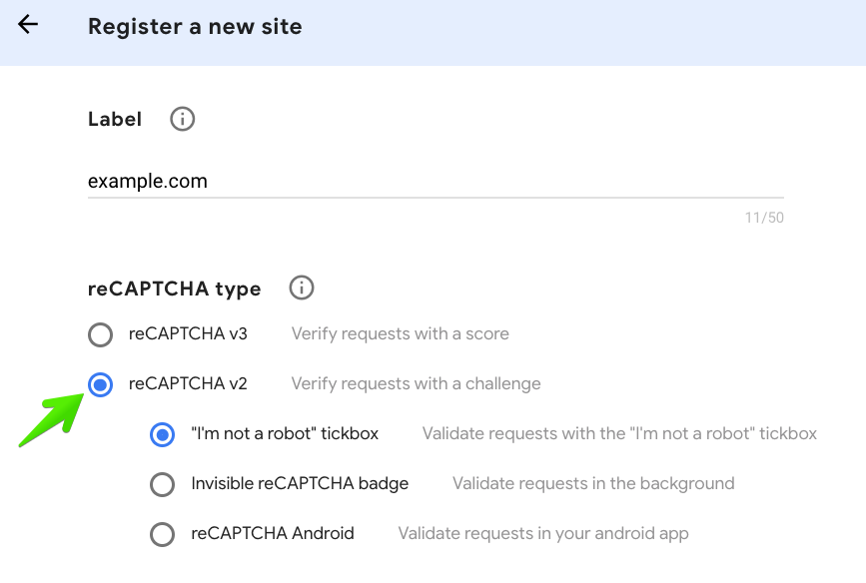The width and height of the screenshot is (866, 583).
Task: Click the reCAPTCHA Android label text
Action: 273,533
